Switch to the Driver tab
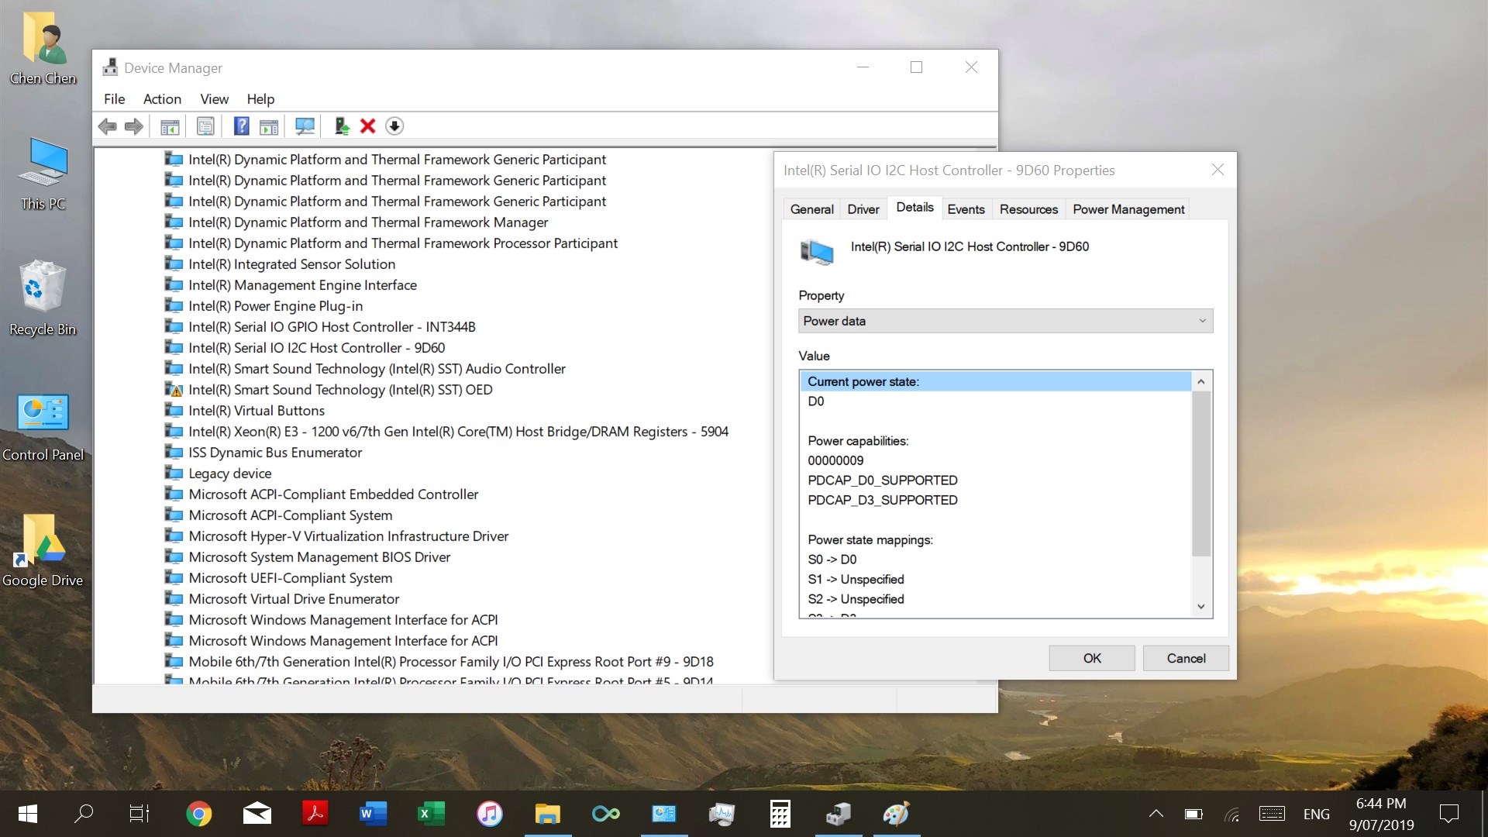This screenshot has width=1488, height=837. click(863, 209)
